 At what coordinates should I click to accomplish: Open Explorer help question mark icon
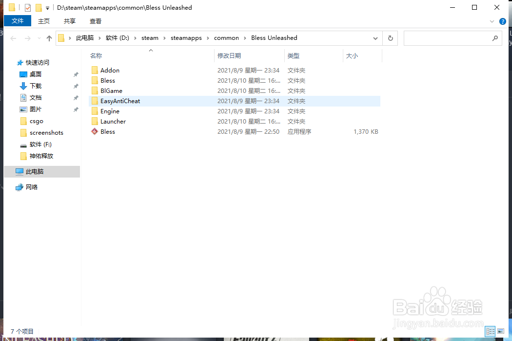[x=503, y=21]
